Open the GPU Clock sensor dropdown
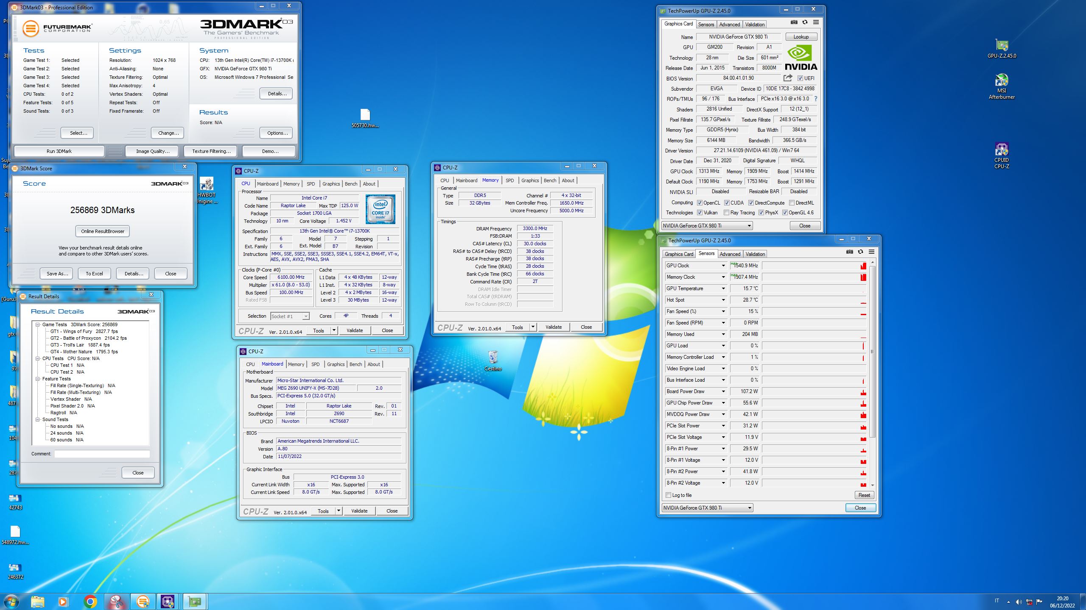The image size is (1086, 610). tap(723, 266)
